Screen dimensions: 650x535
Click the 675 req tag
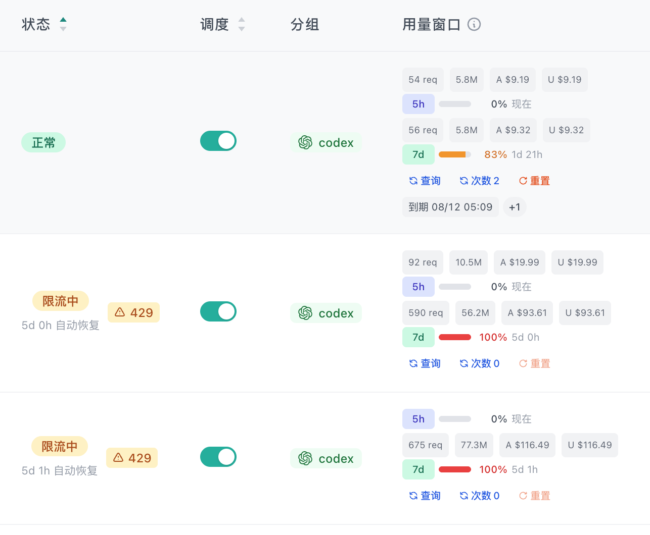pyautogui.click(x=426, y=445)
